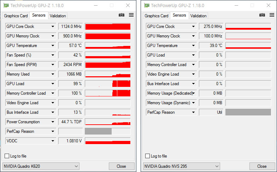This screenshot has height=172, width=277.
Task: Expand GPU Load dropdown in NVS 295 window
Action: pos(194,55)
